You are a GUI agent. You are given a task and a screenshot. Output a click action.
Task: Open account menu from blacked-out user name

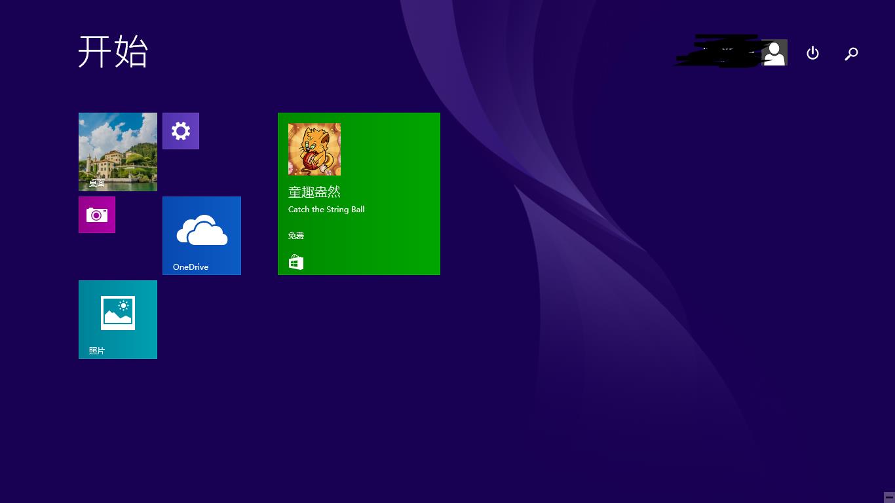click(x=717, y=52)
